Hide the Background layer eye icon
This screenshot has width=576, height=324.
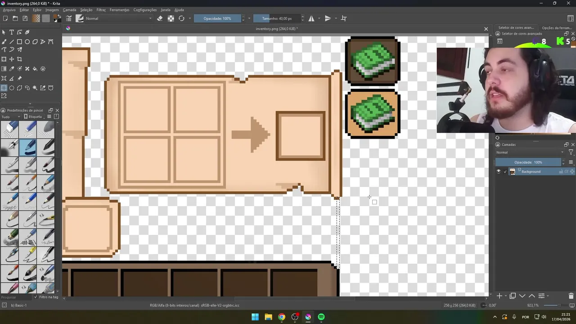[x=498, y=171]
